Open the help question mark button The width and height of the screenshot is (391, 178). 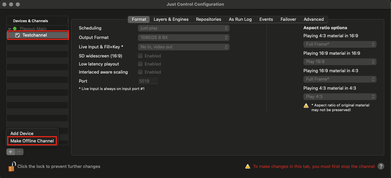pyautogui.click(x=381, y=166)
